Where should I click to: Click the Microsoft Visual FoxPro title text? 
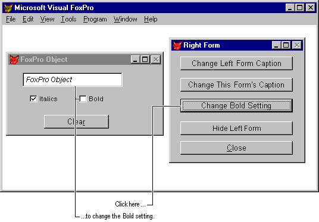point(54,8)
